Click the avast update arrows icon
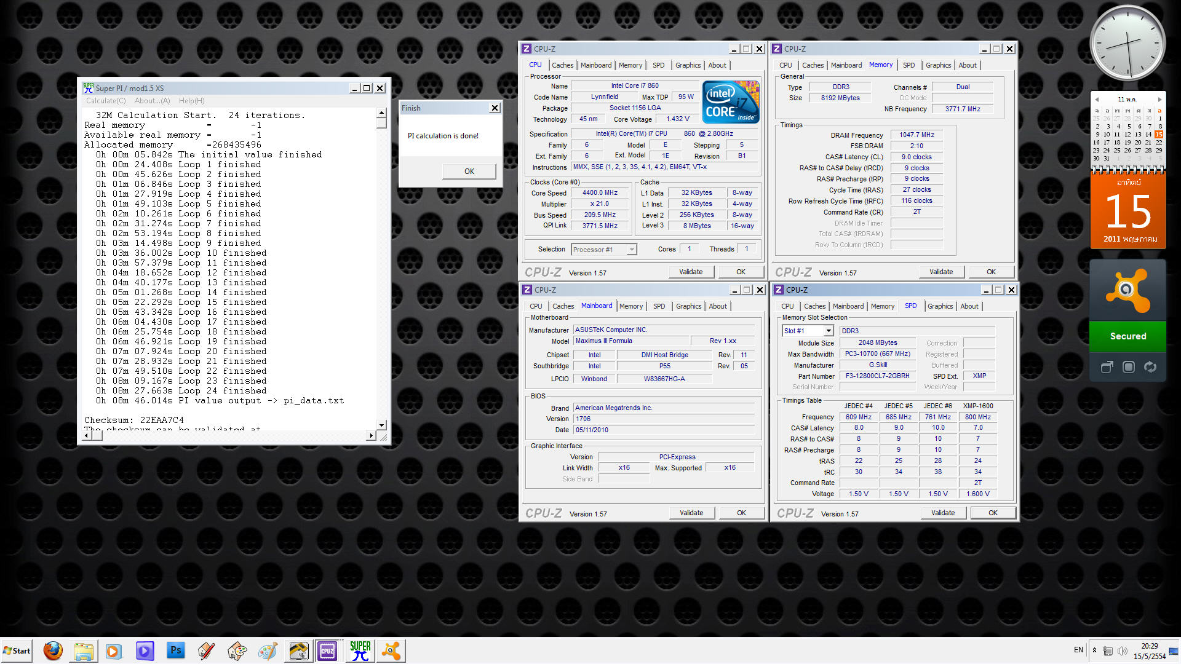Viewport: 1181px width, 664px height. [1150, 367]
